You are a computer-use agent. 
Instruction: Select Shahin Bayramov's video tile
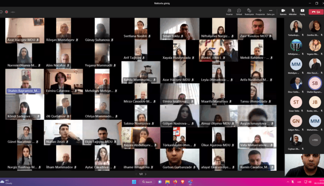[x=24, y=80]
